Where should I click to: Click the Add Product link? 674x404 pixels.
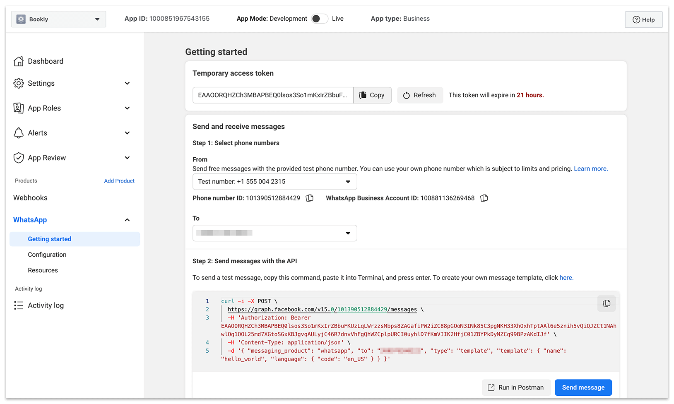click(119, 181)
